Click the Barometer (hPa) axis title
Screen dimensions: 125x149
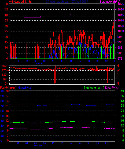[110, 2]
